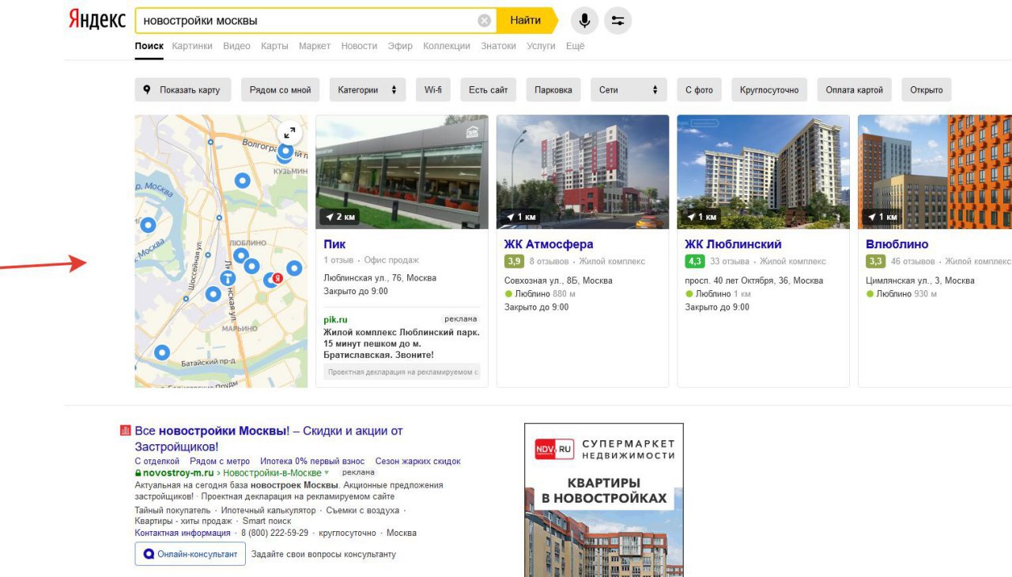Switch to the Картинки tab
Viewport: 1012px width, 577px height.
192,46
